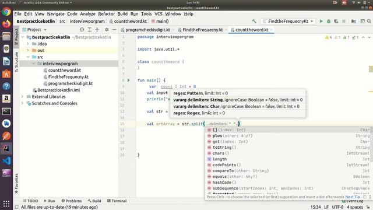
Task: Click the Activities button in top bar
Action: (x=9, y=2)
